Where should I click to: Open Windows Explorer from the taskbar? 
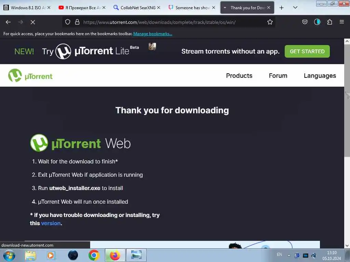tap(30, 255)
